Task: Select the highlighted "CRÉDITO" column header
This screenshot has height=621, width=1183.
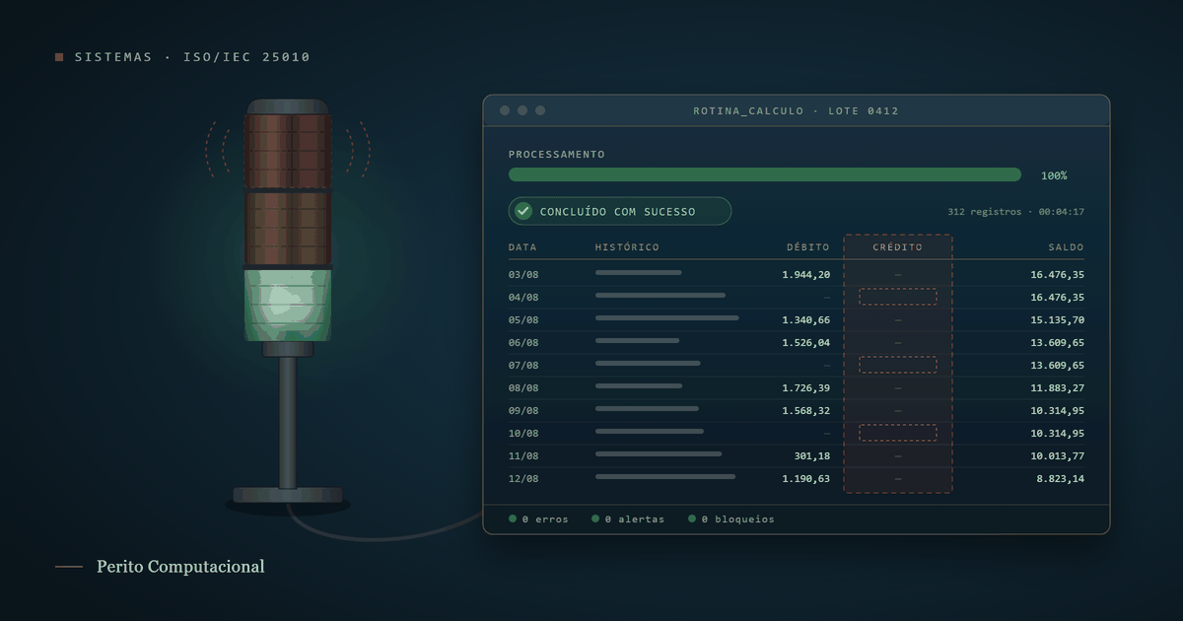Action: point(898,247)
